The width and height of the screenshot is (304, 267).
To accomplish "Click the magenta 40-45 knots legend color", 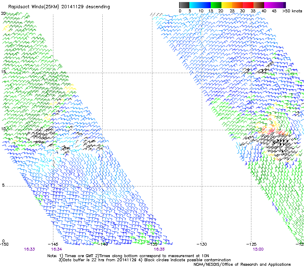I will (269, 5).
